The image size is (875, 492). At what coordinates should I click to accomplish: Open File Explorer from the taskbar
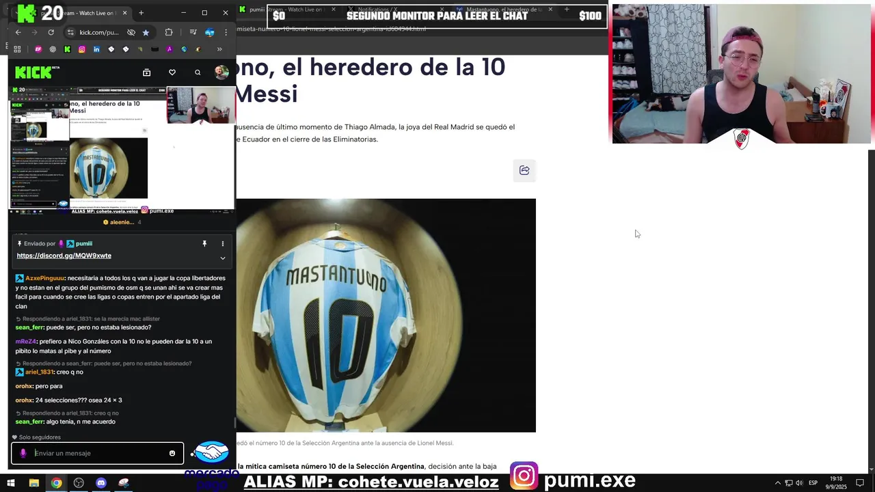coord(33,483)
